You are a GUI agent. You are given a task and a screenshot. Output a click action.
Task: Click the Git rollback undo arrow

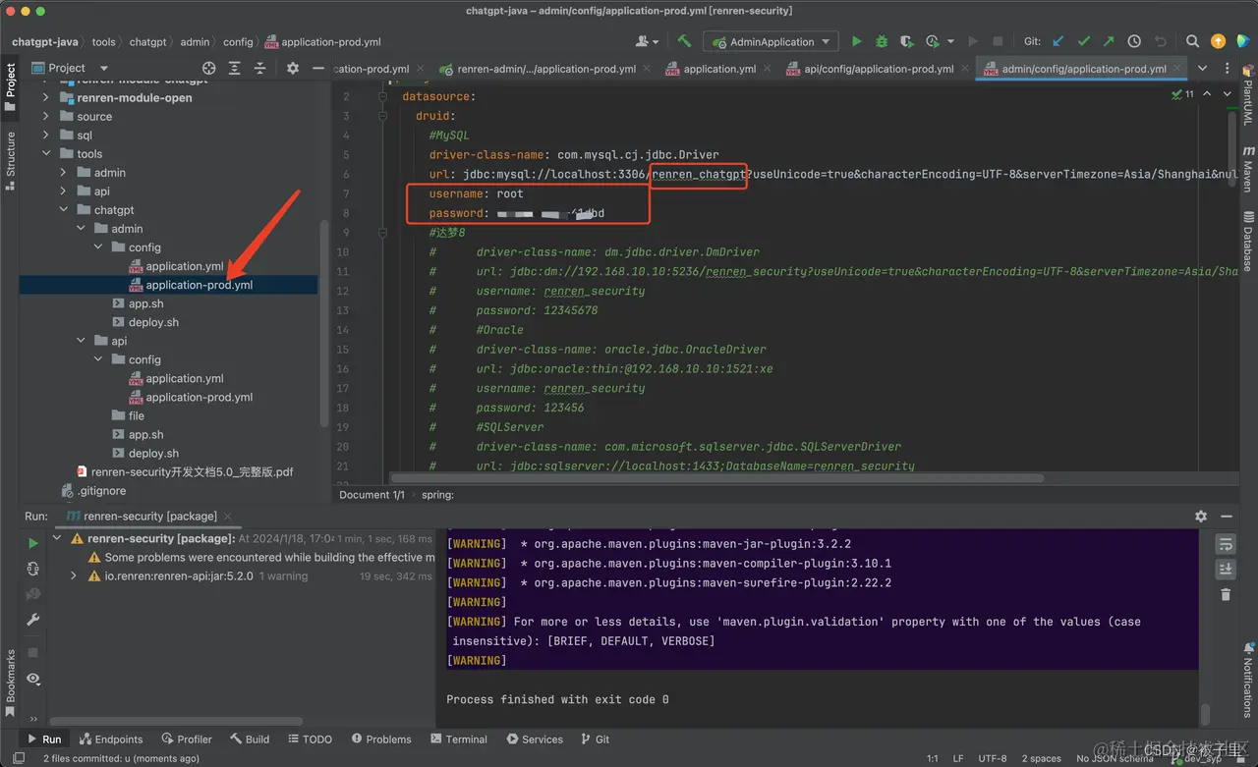point(1160,41)
